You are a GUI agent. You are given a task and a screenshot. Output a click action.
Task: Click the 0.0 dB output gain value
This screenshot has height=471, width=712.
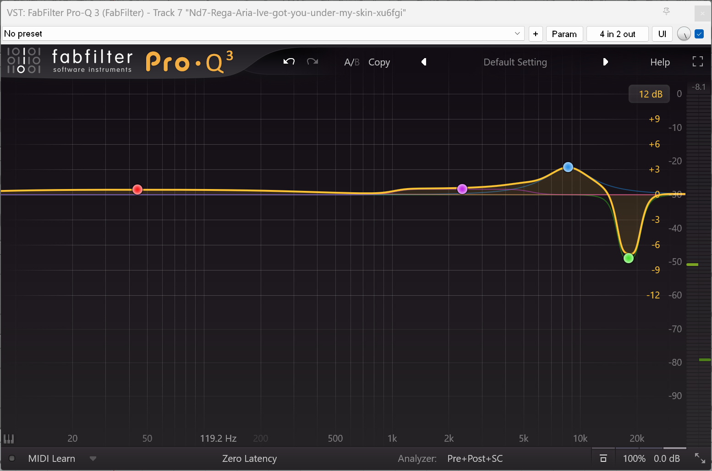tap(667, 459)
